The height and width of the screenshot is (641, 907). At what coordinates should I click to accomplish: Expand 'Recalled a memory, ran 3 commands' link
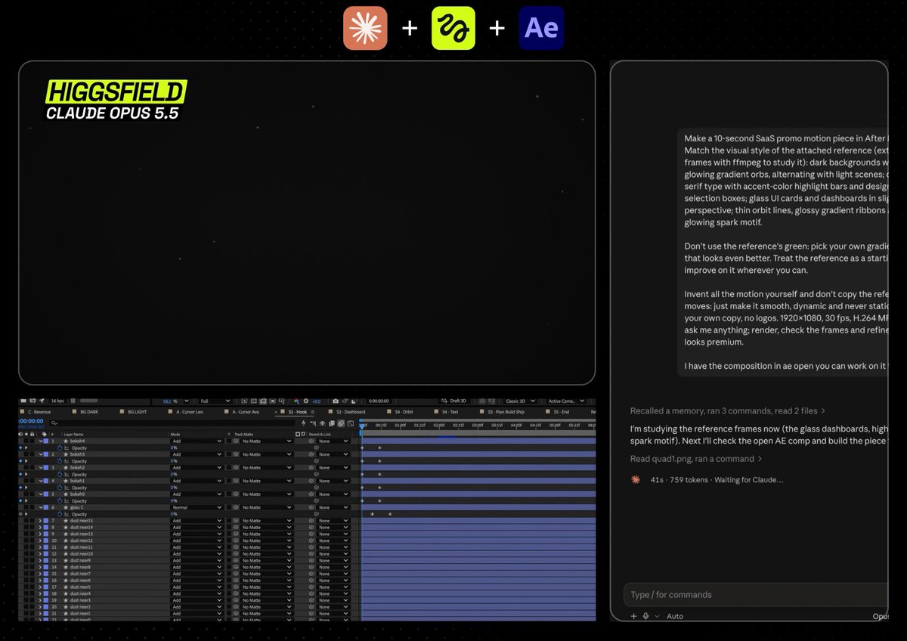(728, 411)
